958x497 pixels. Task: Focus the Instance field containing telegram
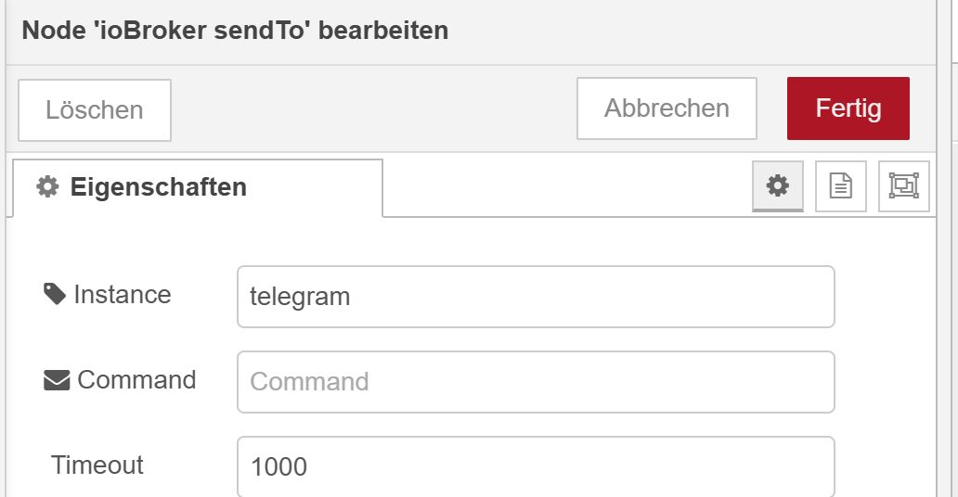point(536,297)
